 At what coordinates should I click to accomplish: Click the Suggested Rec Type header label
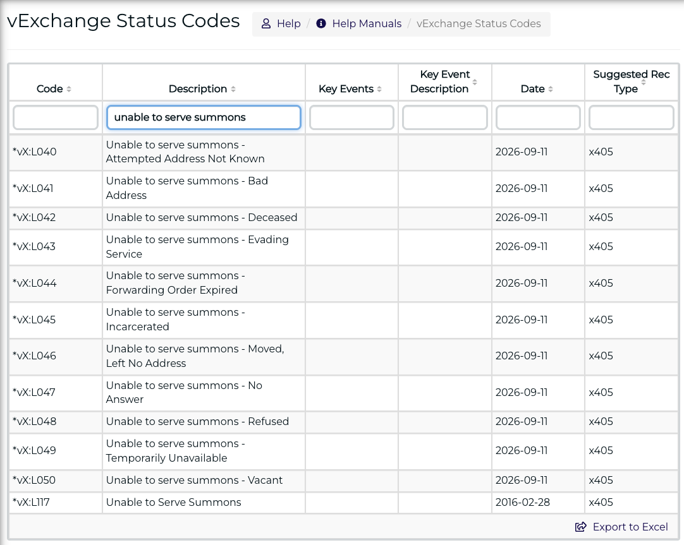coord(632,81)
